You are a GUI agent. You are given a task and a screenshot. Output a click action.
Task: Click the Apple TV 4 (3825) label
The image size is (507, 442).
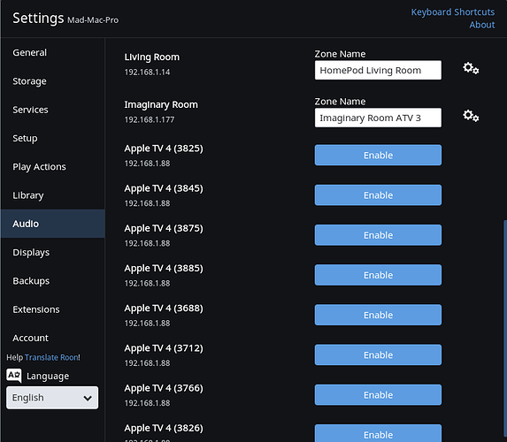[164, 149]
